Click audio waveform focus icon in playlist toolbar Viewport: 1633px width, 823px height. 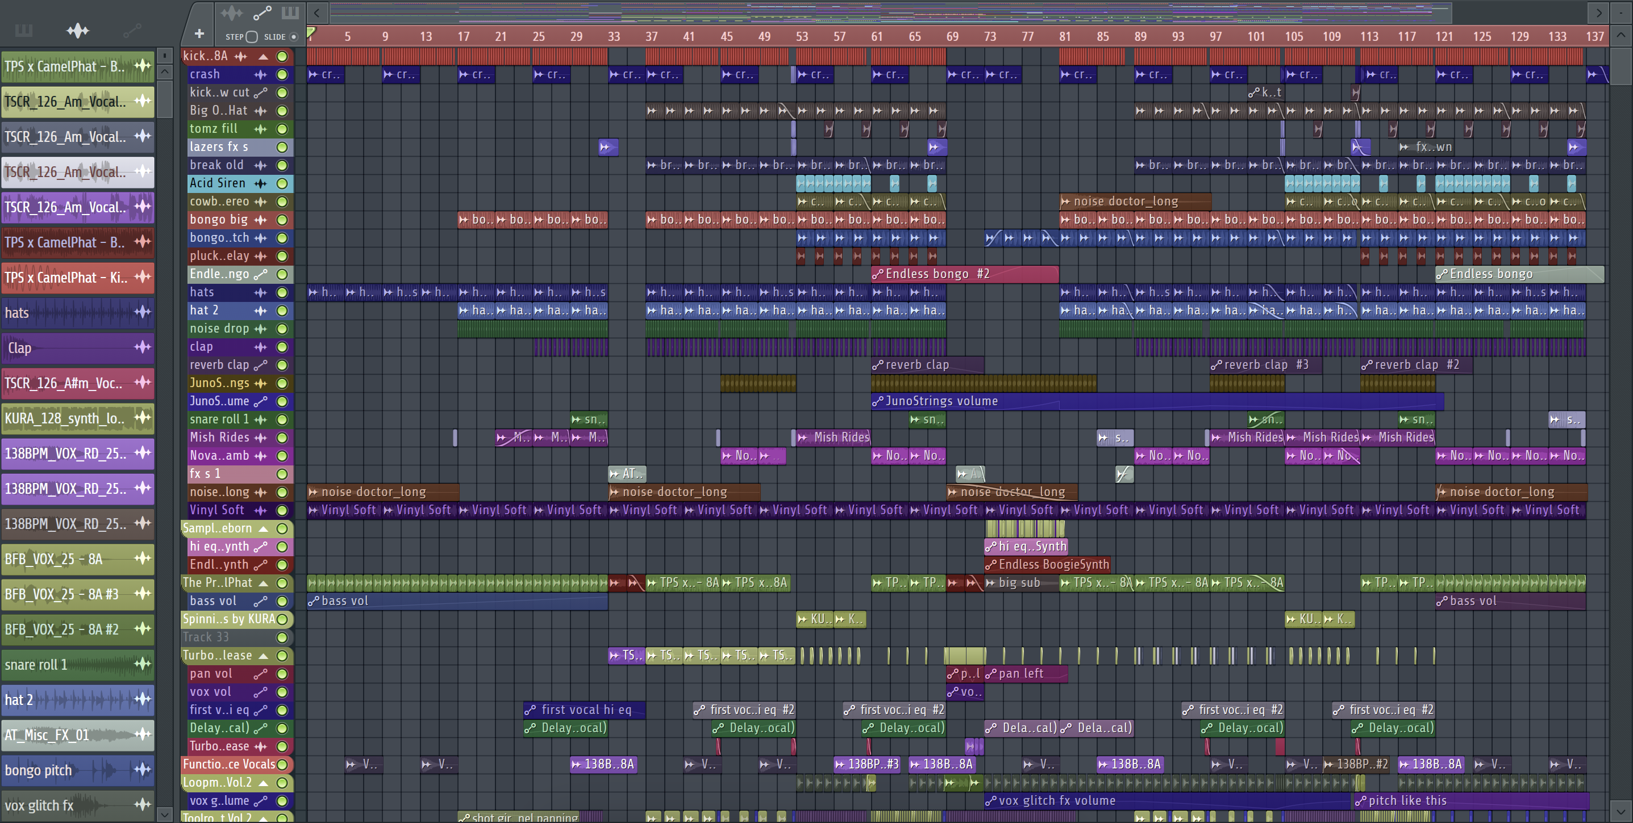coord(231,12)
